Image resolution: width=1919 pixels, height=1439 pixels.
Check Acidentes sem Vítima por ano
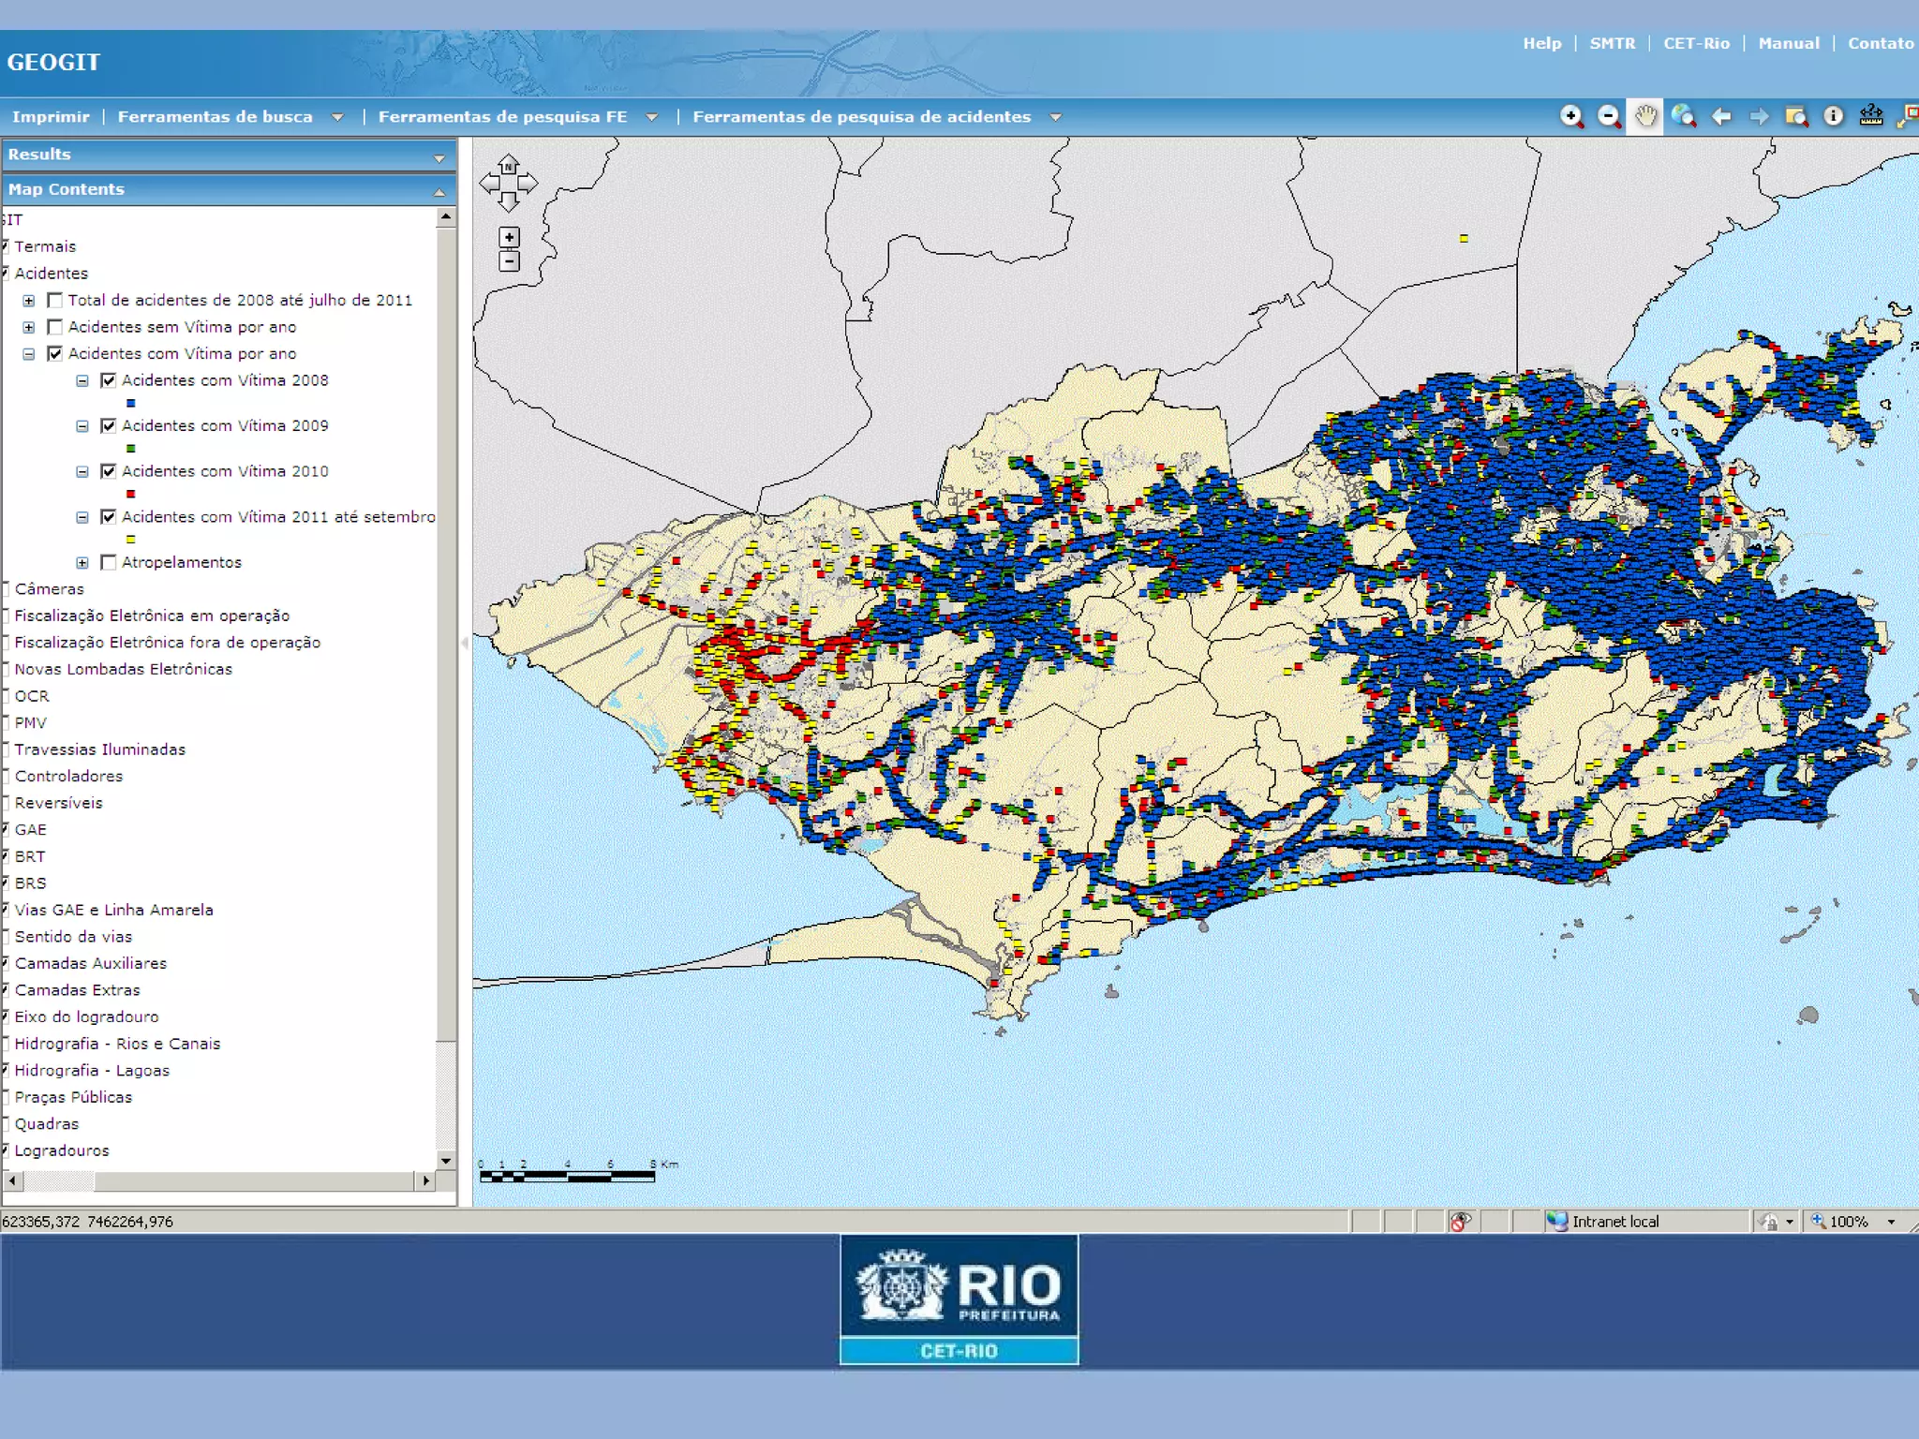tap(55, 327)
